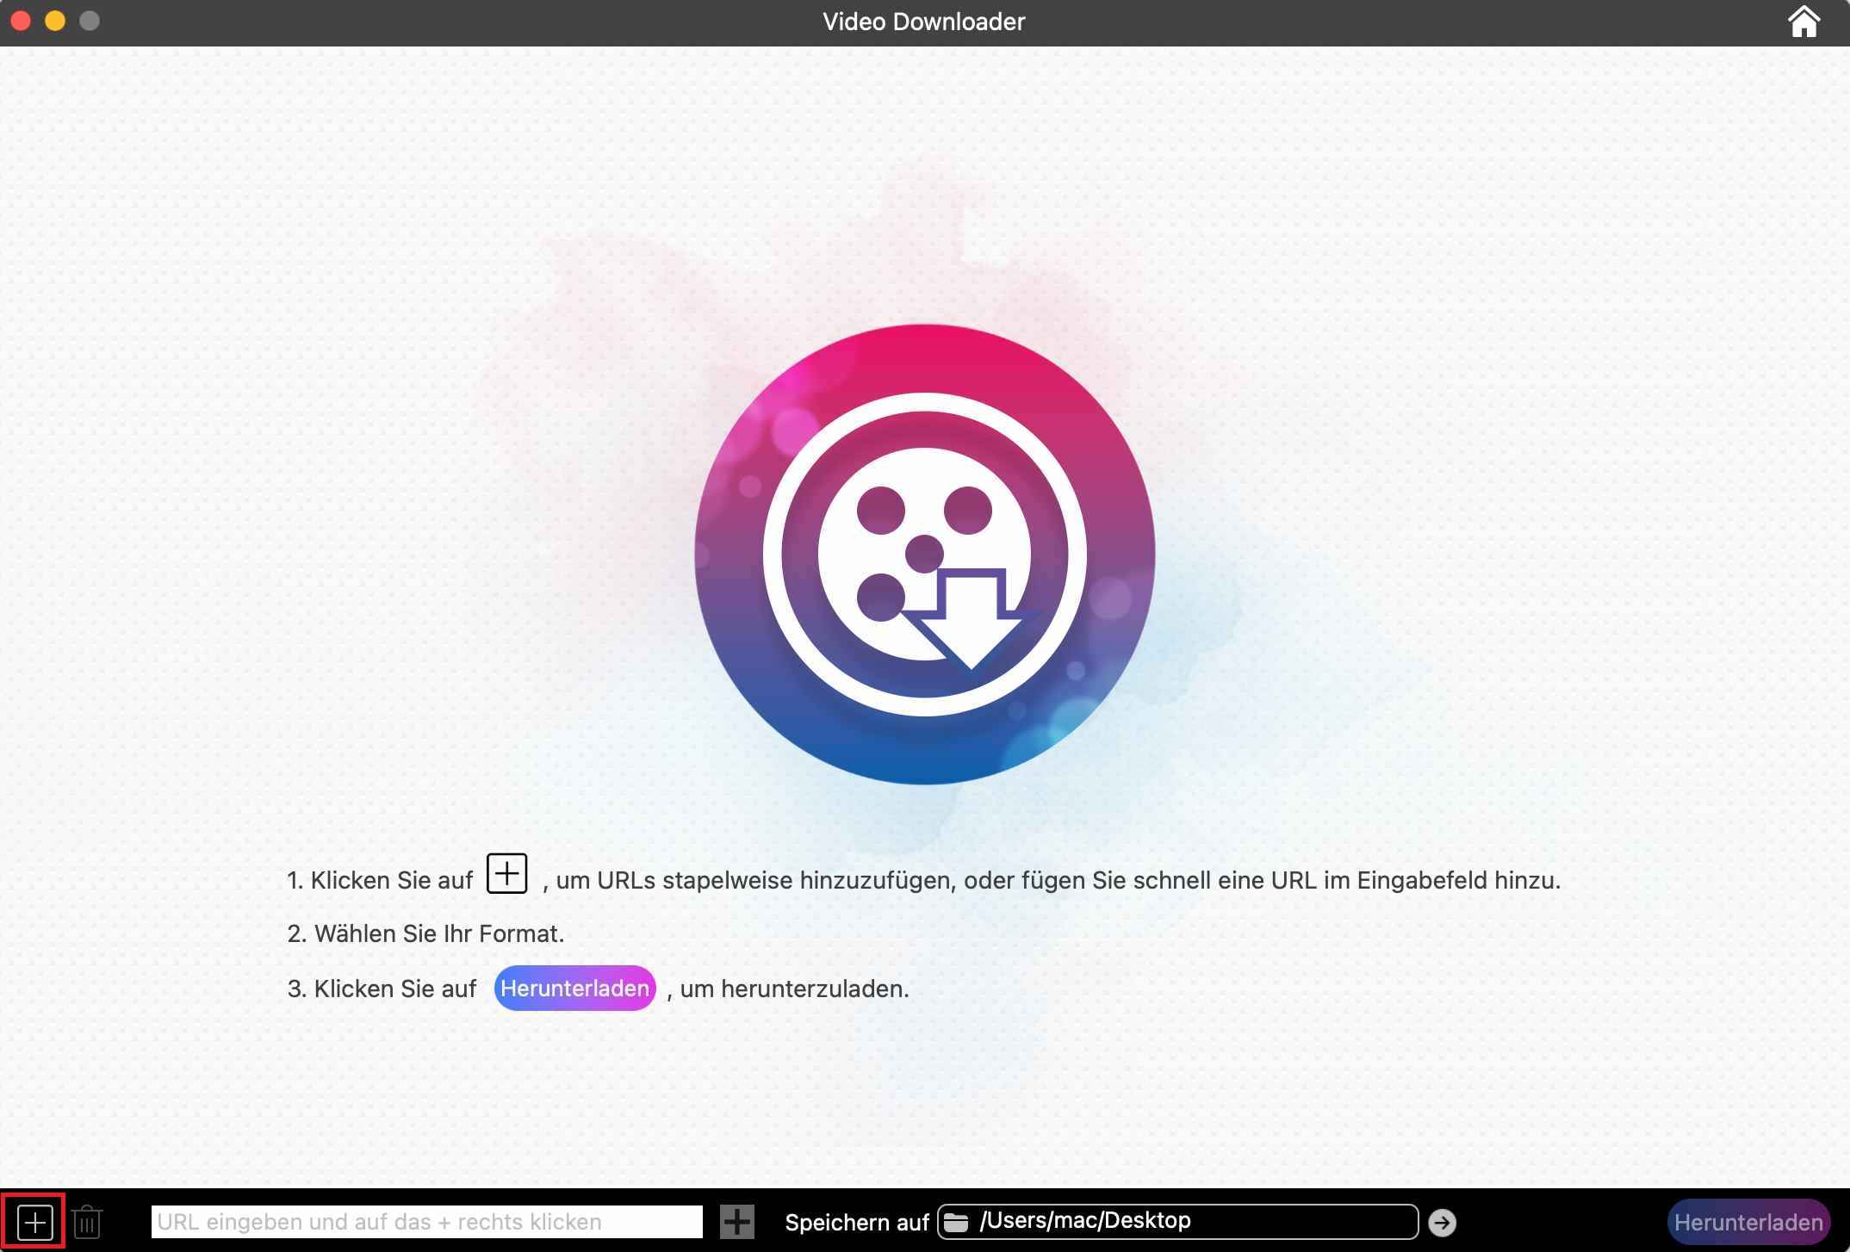1850x1252 pixels.
Task: Click the arrow icon to open the save location
Action: point(1443,1220)
